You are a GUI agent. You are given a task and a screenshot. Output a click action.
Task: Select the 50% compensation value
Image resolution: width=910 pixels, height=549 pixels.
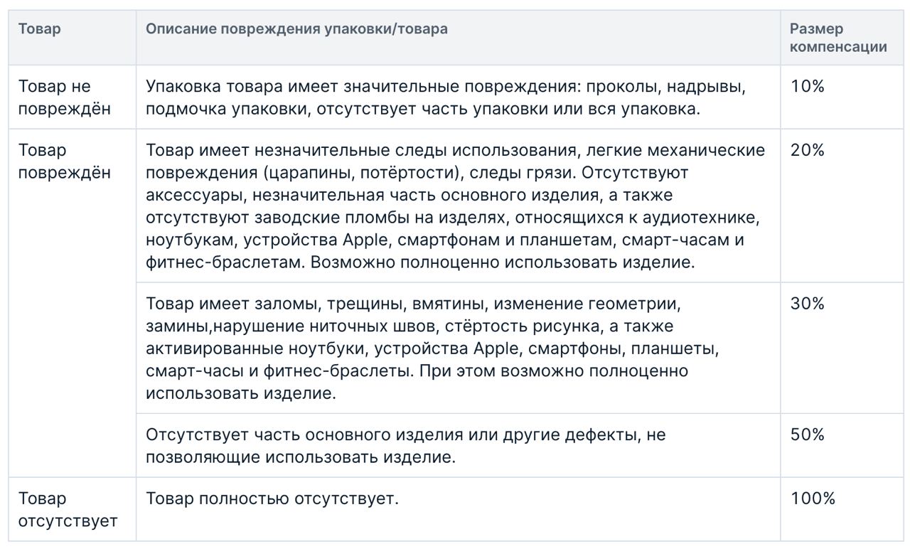pyautogui.click(x=807, y=435)
